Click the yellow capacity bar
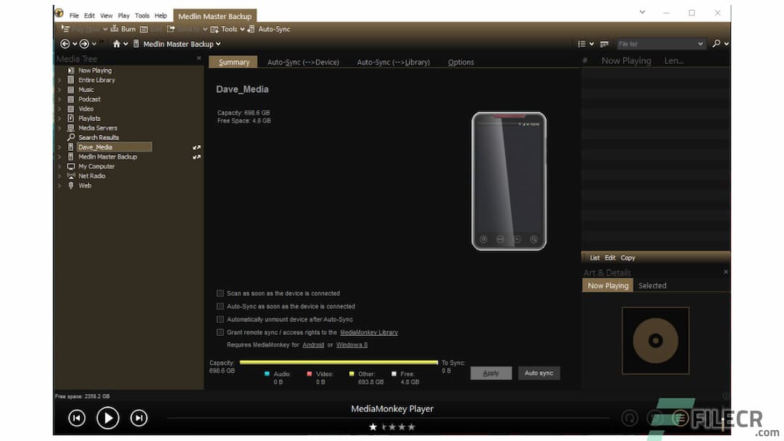This screenshot has width=784, height=441. coord(338,363)
